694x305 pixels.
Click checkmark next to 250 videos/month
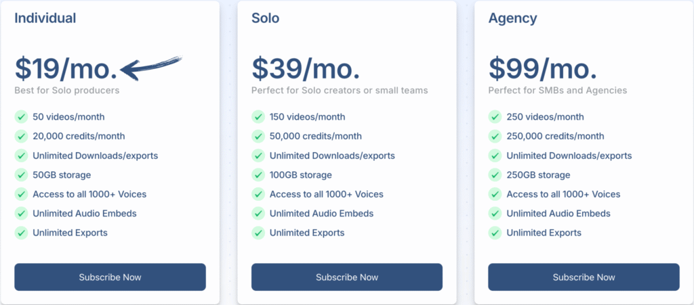tap(495, 117)
